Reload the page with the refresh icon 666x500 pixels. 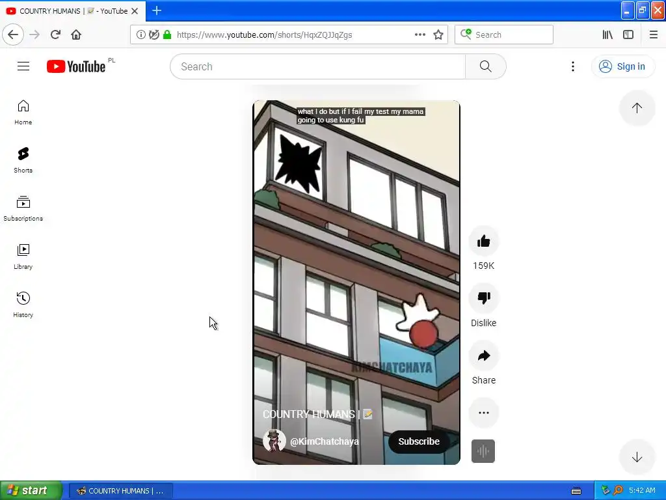pyautogui.click(x=55, y=35)
